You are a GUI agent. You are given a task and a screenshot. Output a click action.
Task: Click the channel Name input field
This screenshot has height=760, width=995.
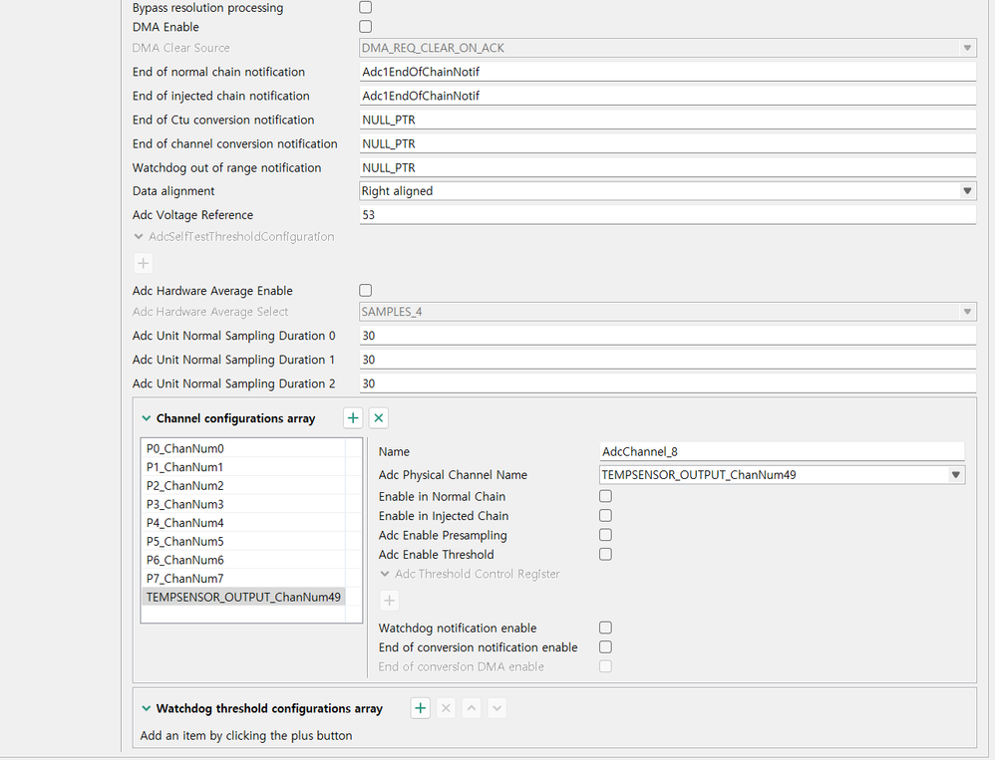[x=782, y=452]
